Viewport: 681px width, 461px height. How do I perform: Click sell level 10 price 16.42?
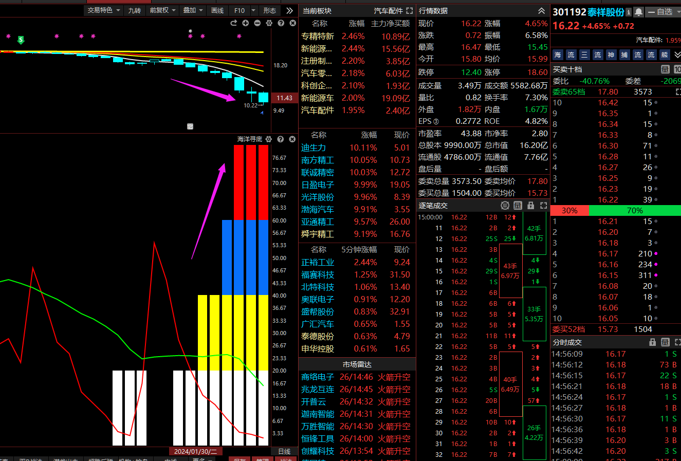click(608, 103)
